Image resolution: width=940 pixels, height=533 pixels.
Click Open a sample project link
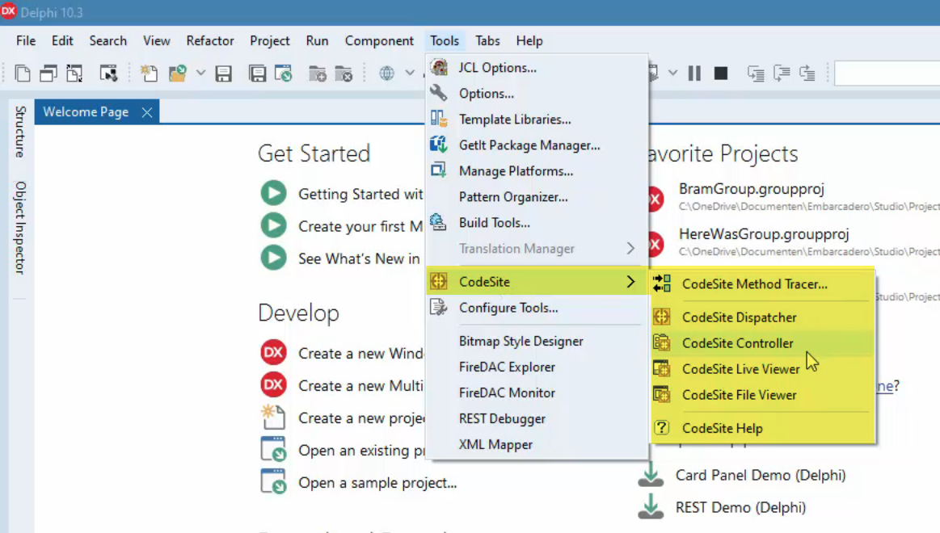(377, 483)
